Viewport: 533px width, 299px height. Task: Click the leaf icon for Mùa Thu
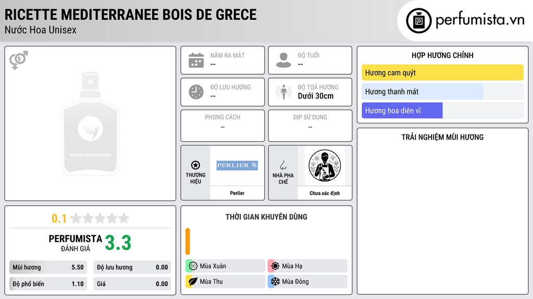click(193, 281)
